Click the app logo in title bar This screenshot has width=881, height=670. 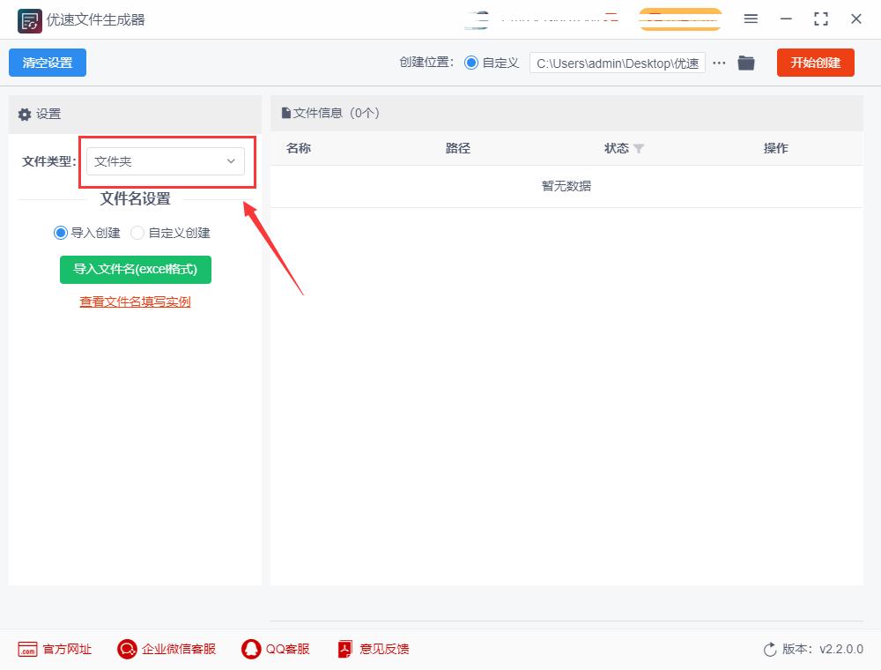tap(28, 19)
